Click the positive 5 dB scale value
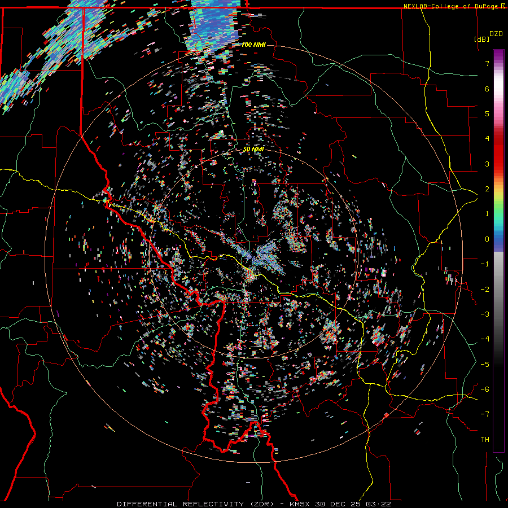This screenshot has height=508, width=508. click(x=487, y=113)
